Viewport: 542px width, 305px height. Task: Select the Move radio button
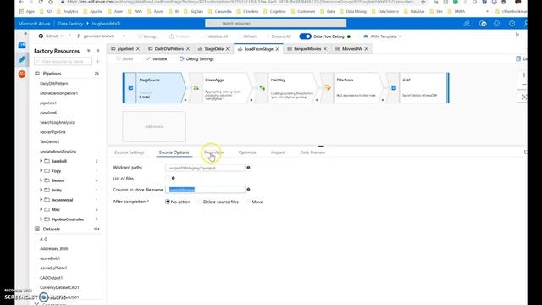tap(248, 202)
